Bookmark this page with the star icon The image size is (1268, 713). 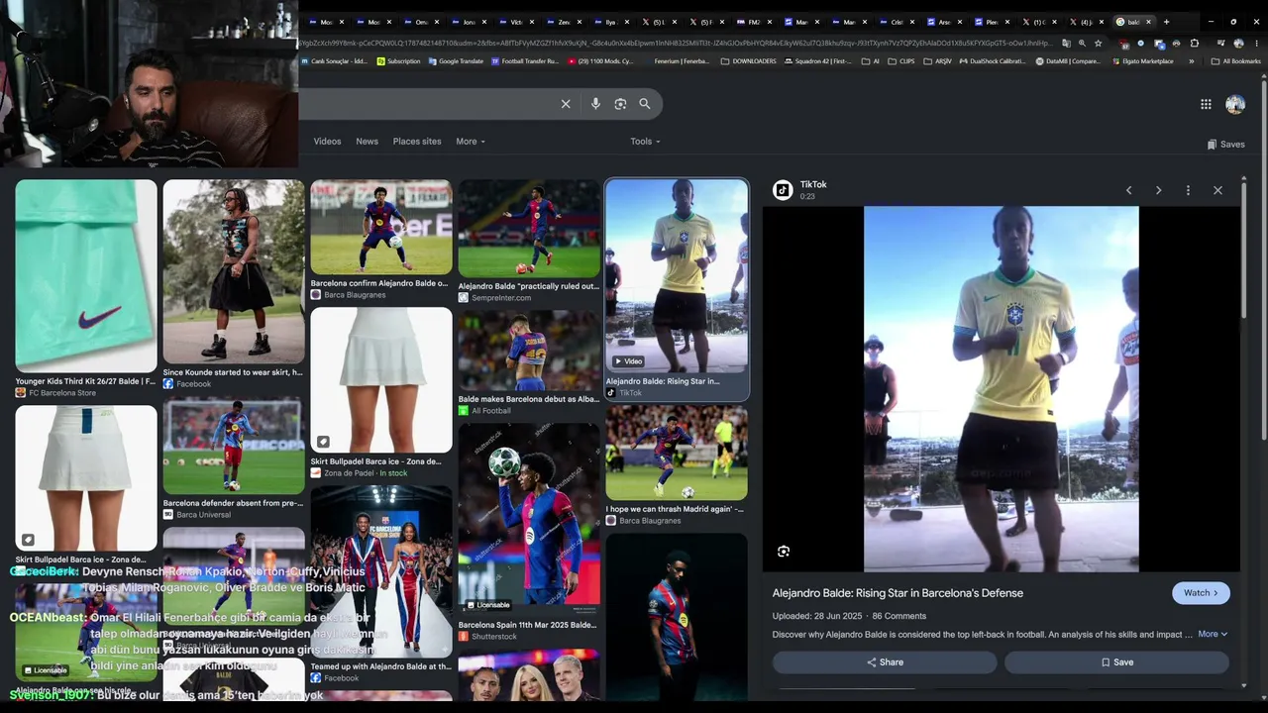click(x=1098, y=44)
